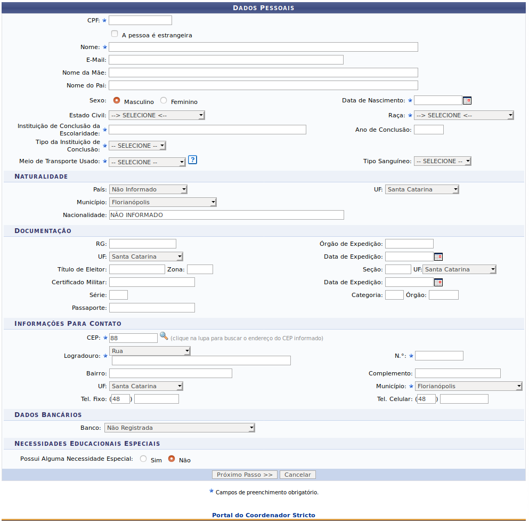Click Cancelar button
Image resolution: width=529 pixels, height=521 pixels.
pos(298,475)
